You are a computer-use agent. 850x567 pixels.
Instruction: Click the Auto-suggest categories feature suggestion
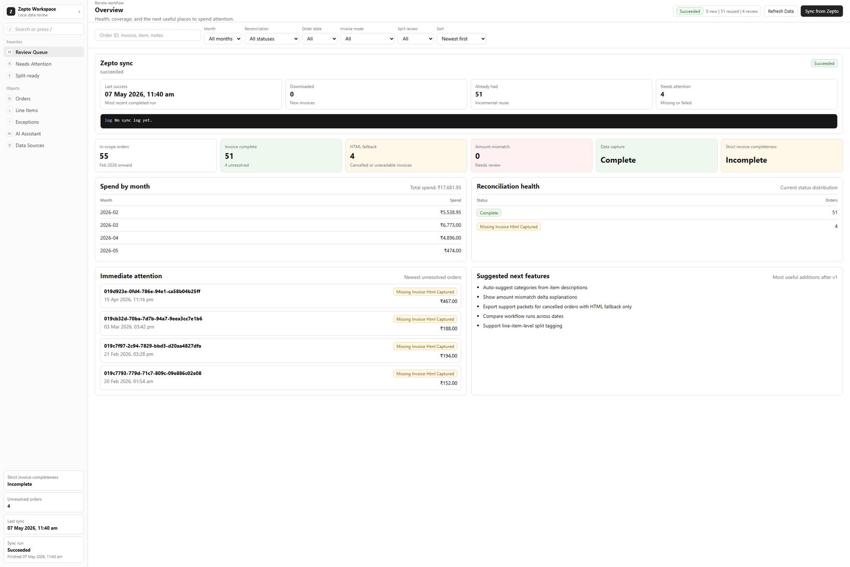(x=535, y=287)
